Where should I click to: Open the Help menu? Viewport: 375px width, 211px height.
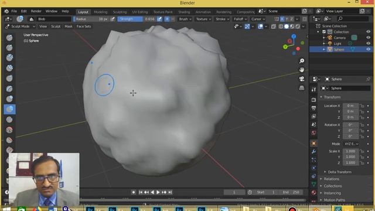tap(65, 11)
